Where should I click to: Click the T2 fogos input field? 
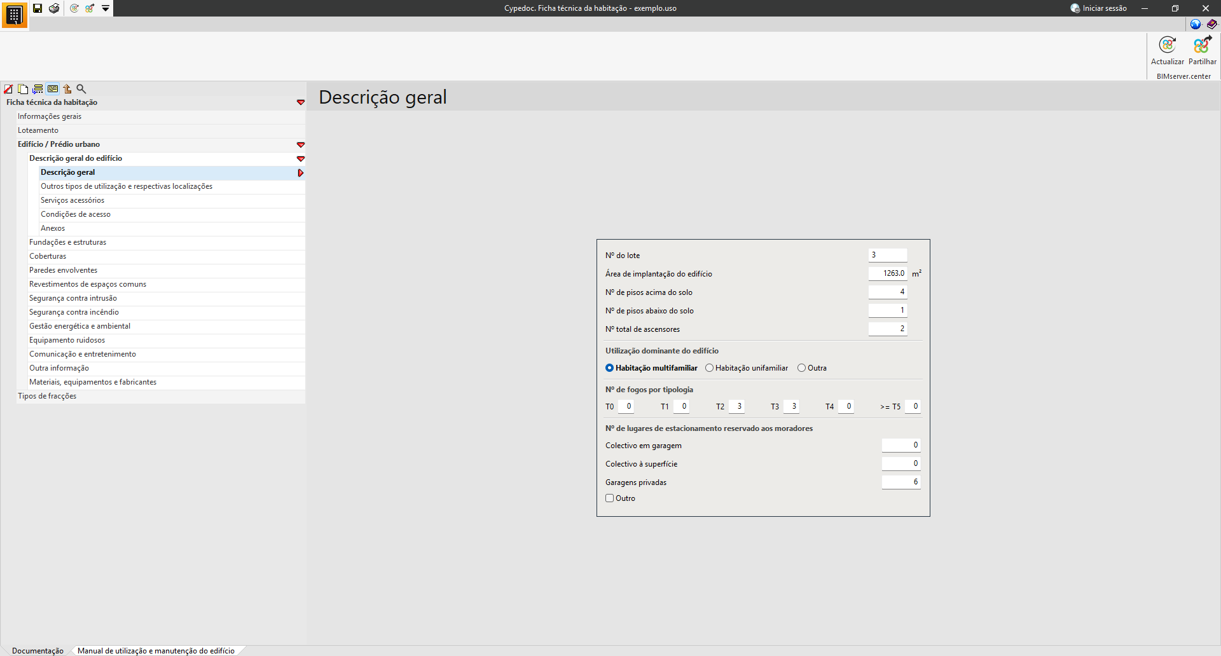[x=736, y=406]
